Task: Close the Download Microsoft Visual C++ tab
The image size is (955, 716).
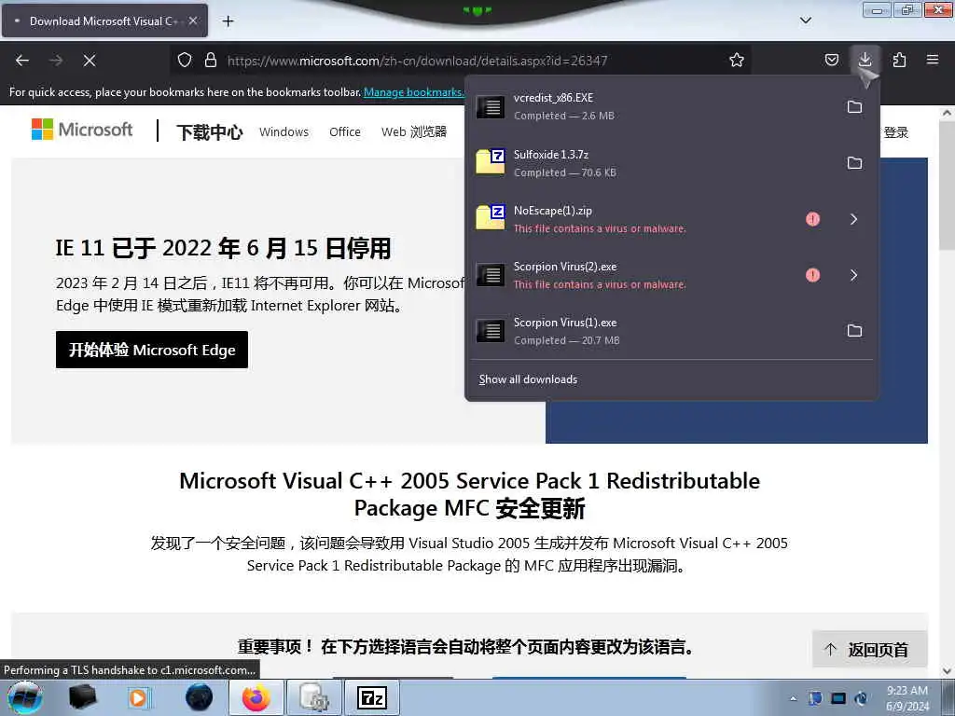Action: (x=192, y=21)
